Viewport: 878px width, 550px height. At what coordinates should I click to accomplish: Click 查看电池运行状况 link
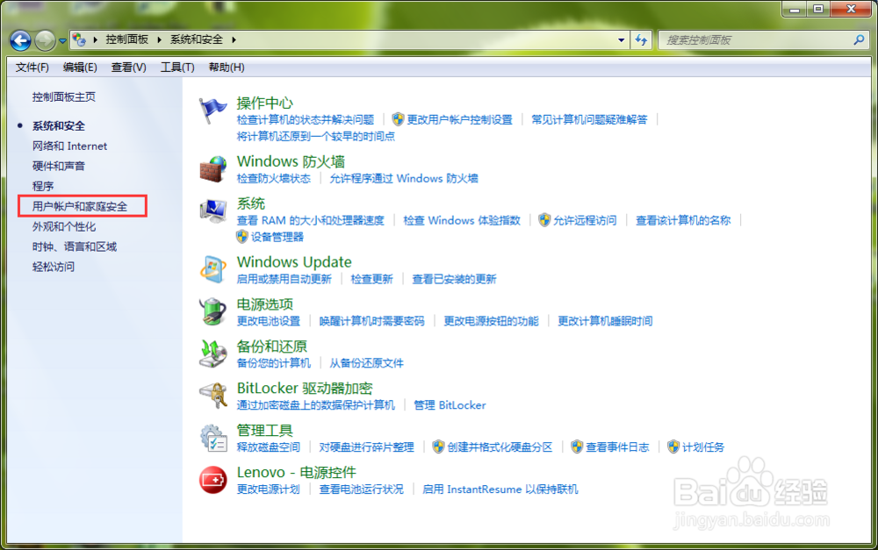pos(361,489)
